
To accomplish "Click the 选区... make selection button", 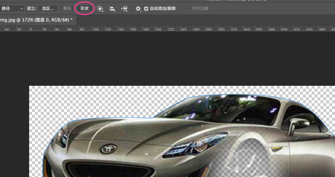I will pyautogui.click(x=48, y=8).
